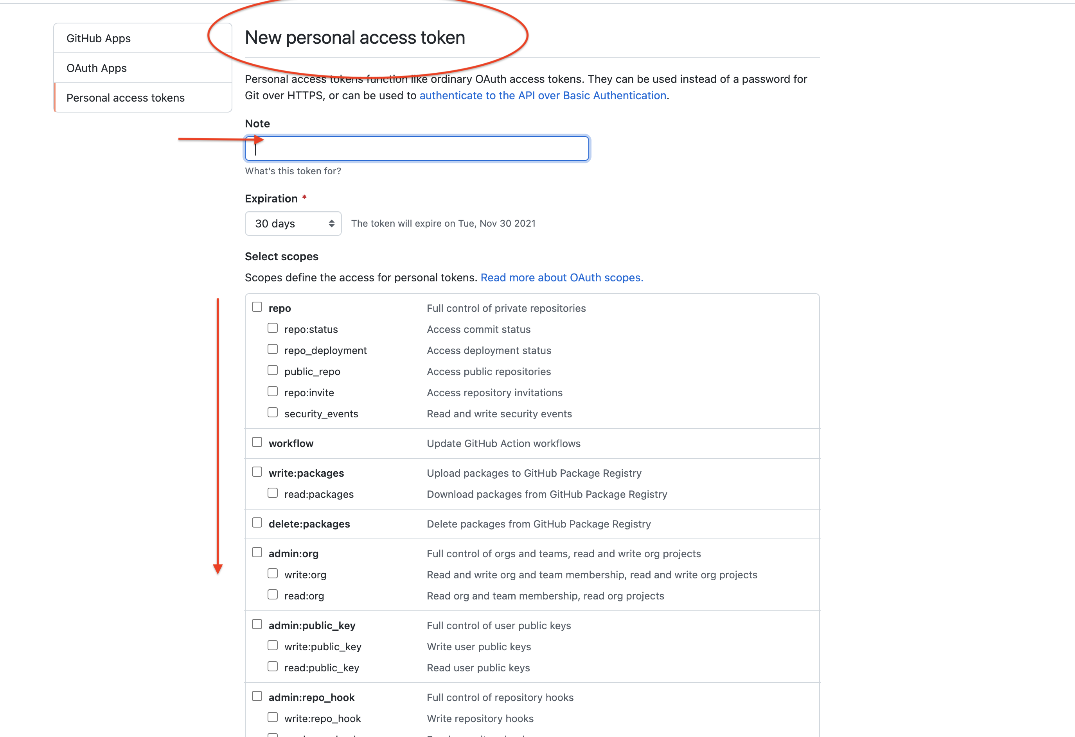Enable the admin:org scope
Viewport: 1075px width, 737px height.
[257, 552]
